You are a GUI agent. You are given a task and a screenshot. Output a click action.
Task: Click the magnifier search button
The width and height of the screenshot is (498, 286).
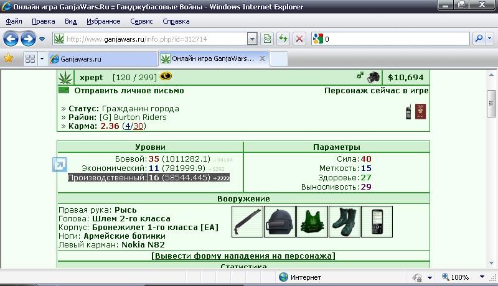479,39
